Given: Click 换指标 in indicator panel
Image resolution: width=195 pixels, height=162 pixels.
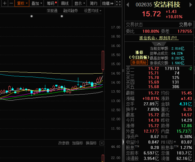Looking at the screenshot, I should click(x=91, y=143).
